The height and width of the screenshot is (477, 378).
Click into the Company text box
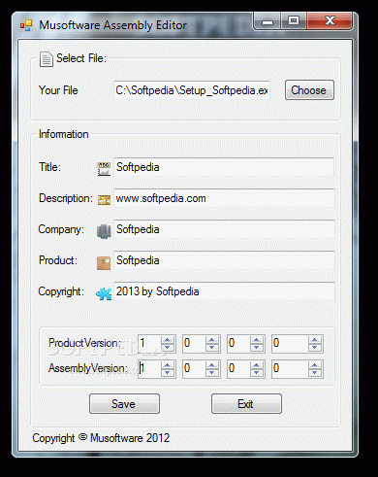click(x=224, y=229)
